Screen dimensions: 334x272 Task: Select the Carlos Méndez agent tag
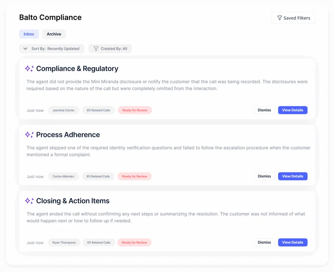[63, 177]
